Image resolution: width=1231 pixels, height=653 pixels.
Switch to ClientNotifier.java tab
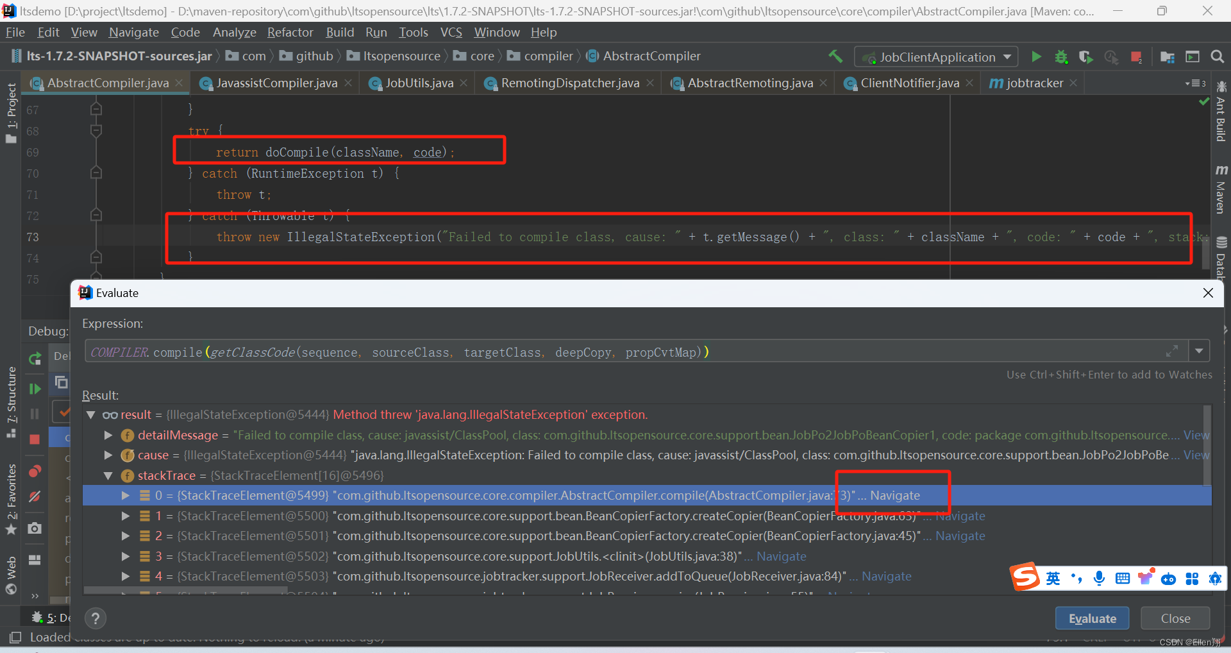tap(909, 83)
